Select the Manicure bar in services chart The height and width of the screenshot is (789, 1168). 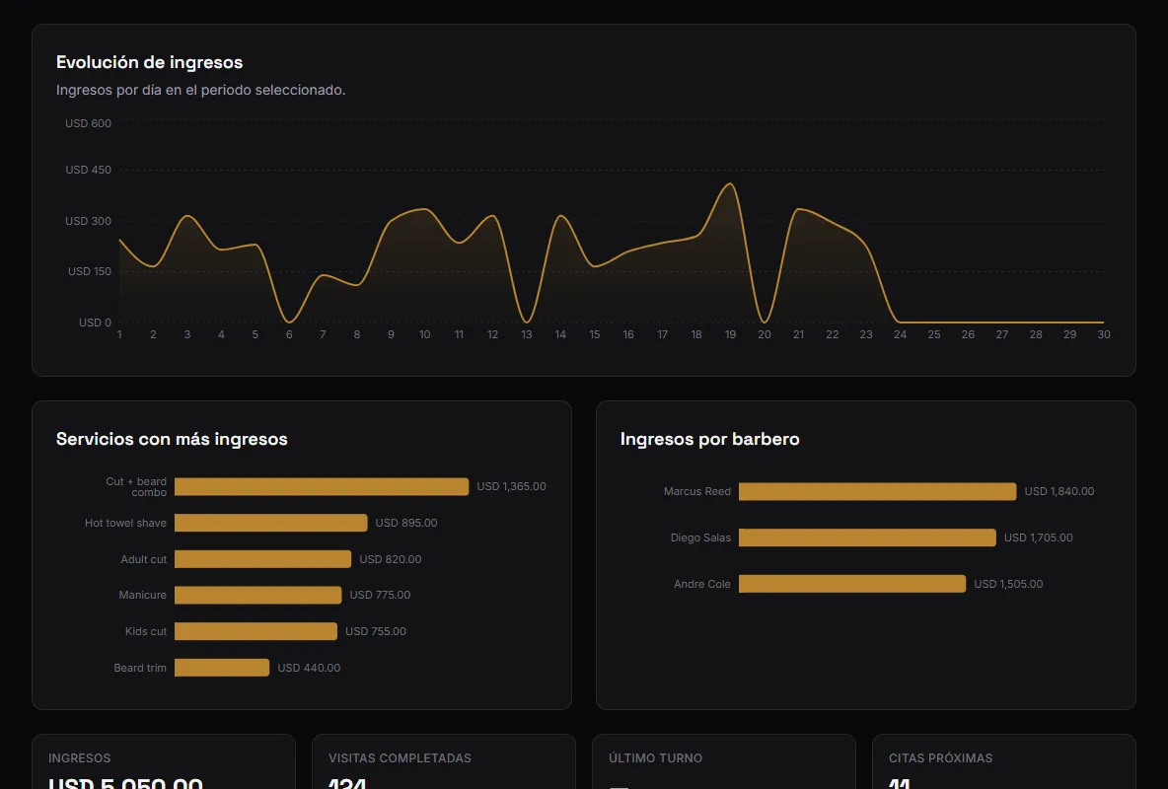[x=258, y=595]
